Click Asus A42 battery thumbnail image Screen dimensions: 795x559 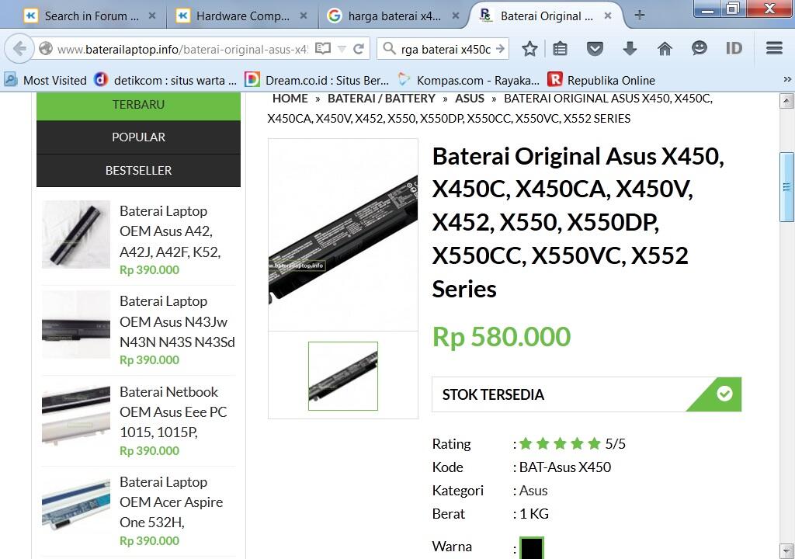pyautogui.click(x=76, y=234)
